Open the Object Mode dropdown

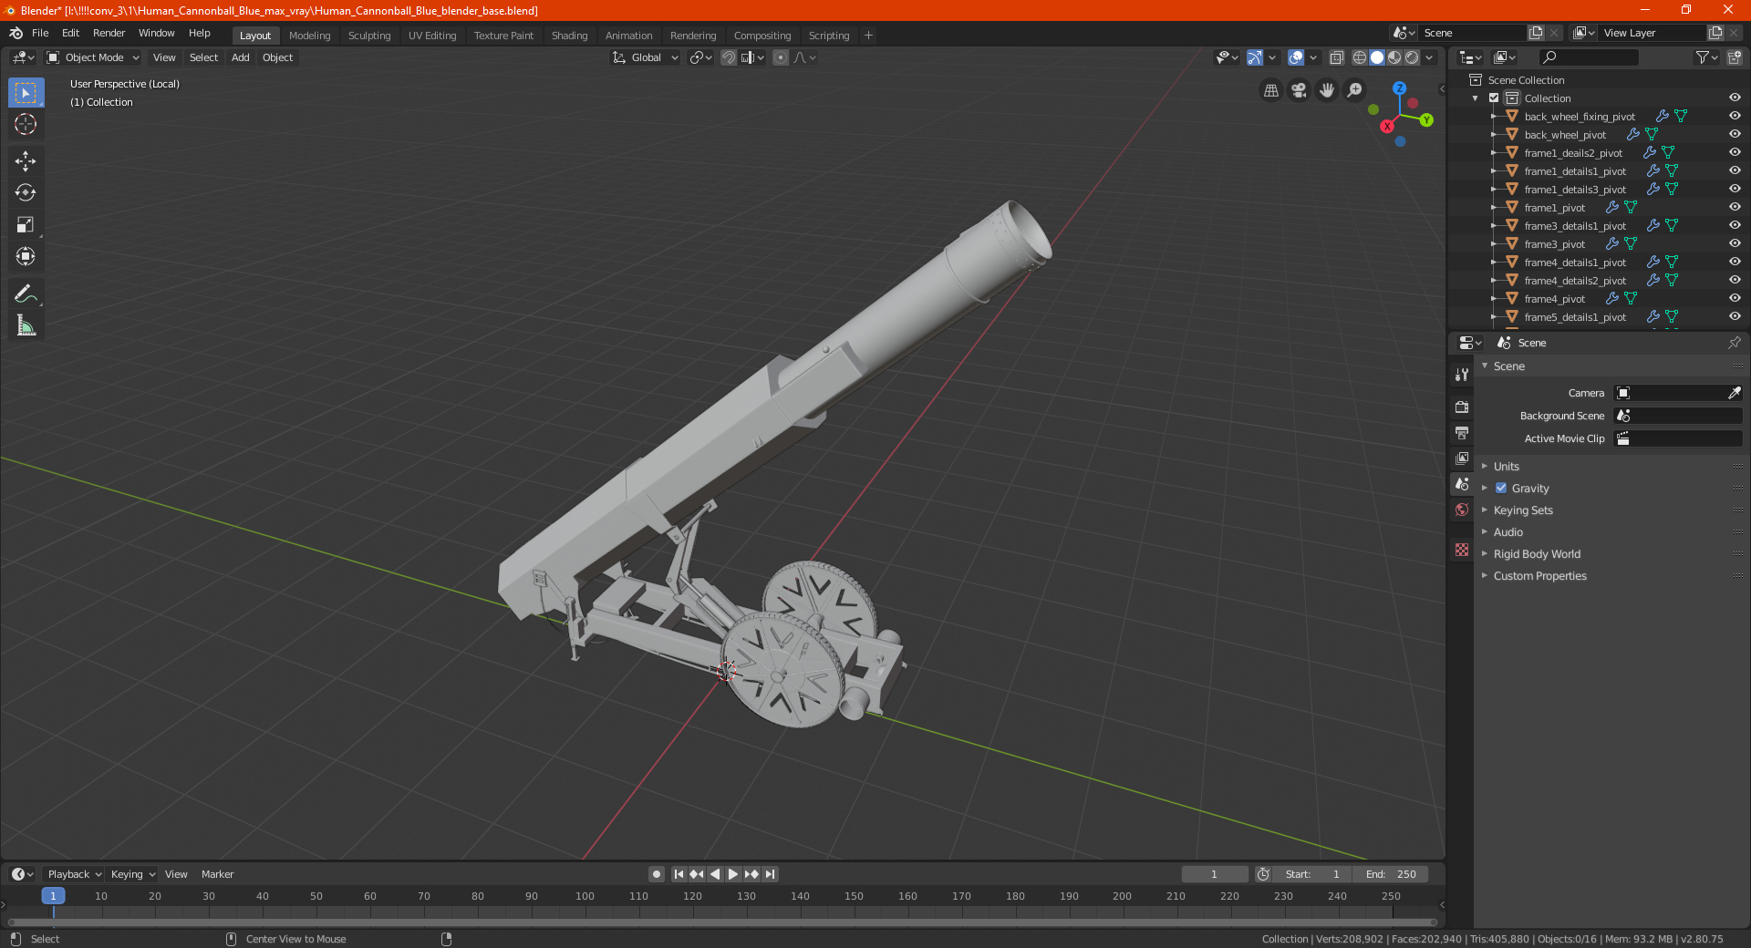click(93, 57)
